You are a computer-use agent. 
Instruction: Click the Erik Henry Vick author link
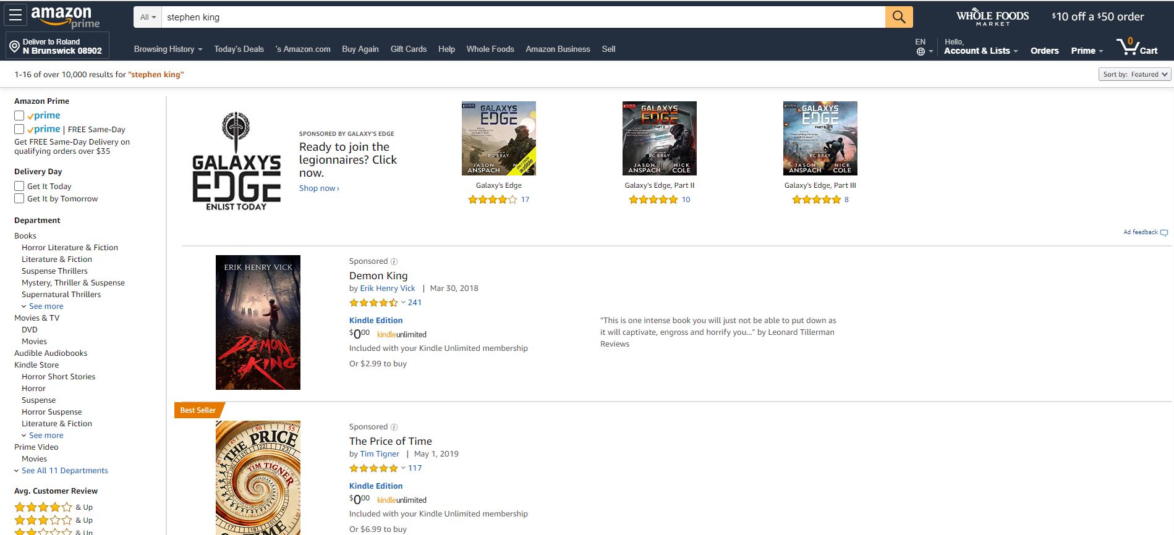pyautogui.click(x=388, y=289)
